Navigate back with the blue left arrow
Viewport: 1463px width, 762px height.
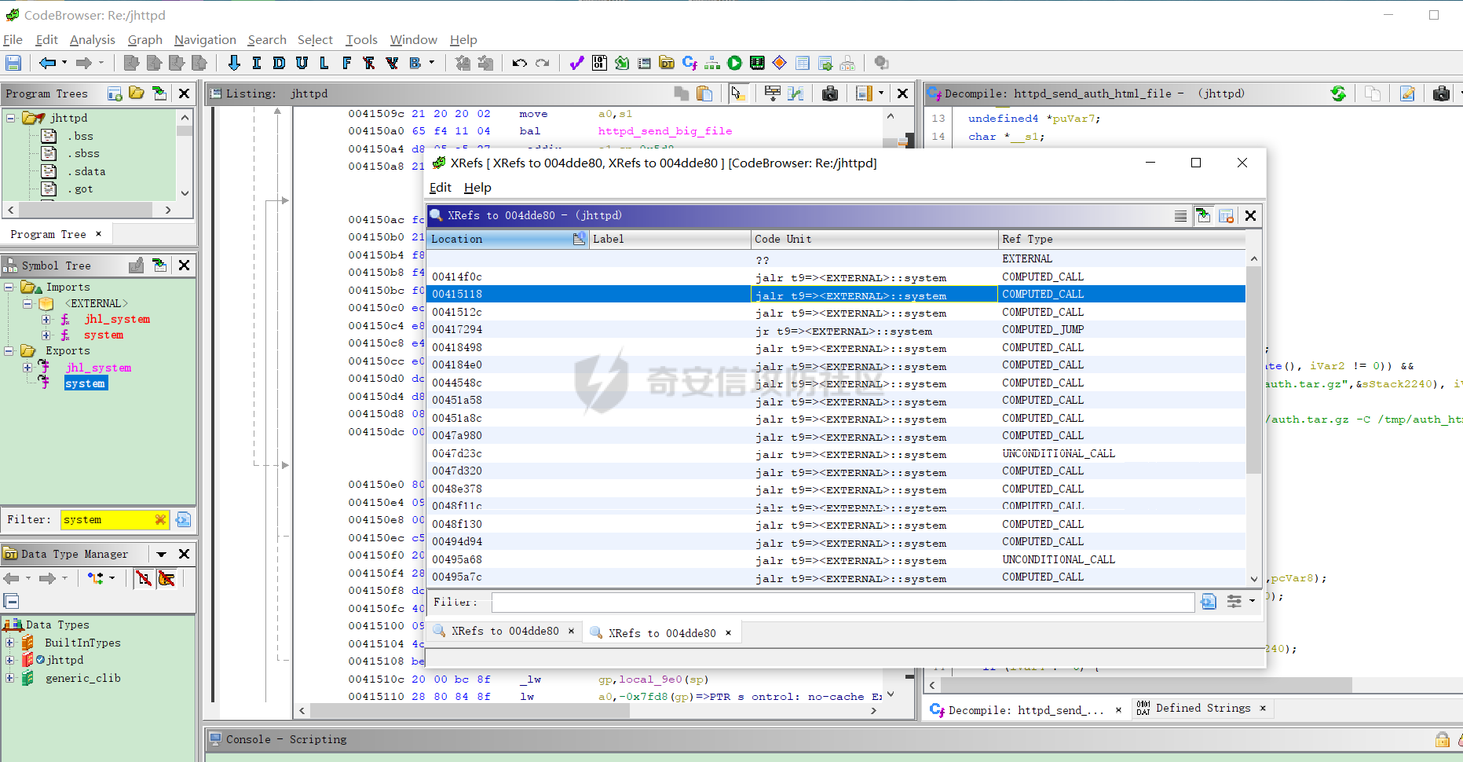pos(47,63)
